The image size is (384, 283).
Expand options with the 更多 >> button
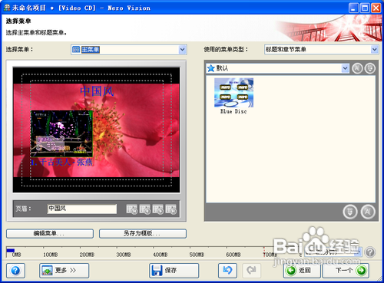(x=64, y=271)
